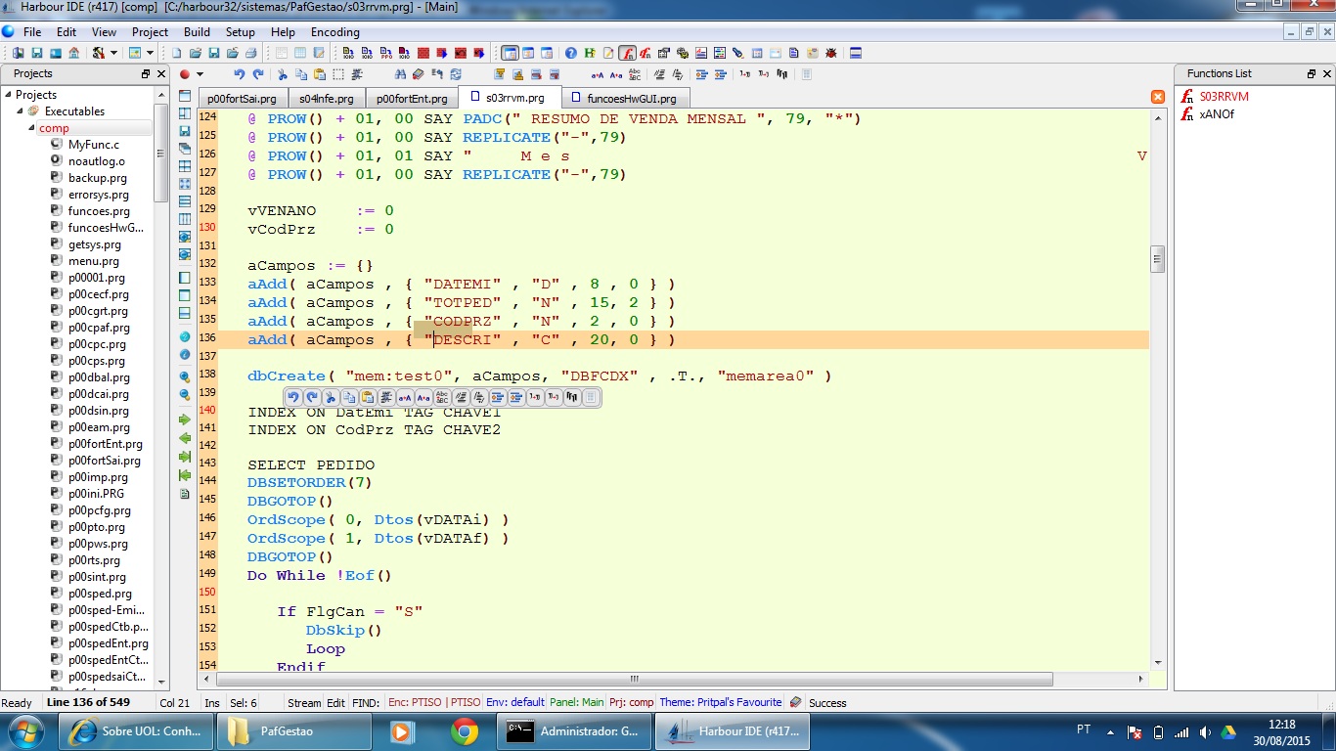Toggle the Functions List panel button

point(627,53)
